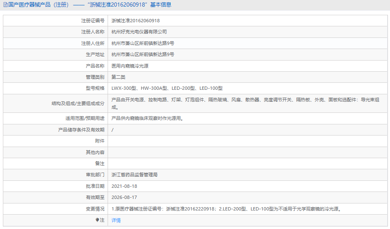Click the document icon before 国产医疗器械产品 title
This screenshot has width=390, height=229.
[x=5, y=5]
